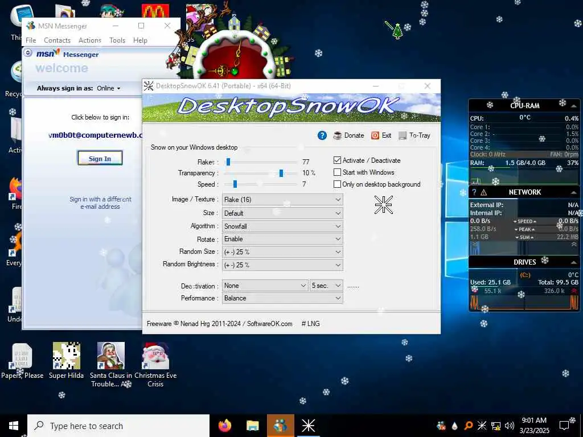Viewport: 583px width, 437px height.
Task: Open the Algorithm dropdown showing Snowfall
Action: (282, 226)
